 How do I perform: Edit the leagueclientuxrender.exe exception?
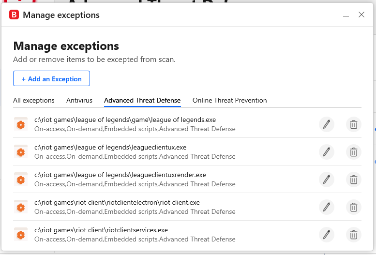coord(326,180)
